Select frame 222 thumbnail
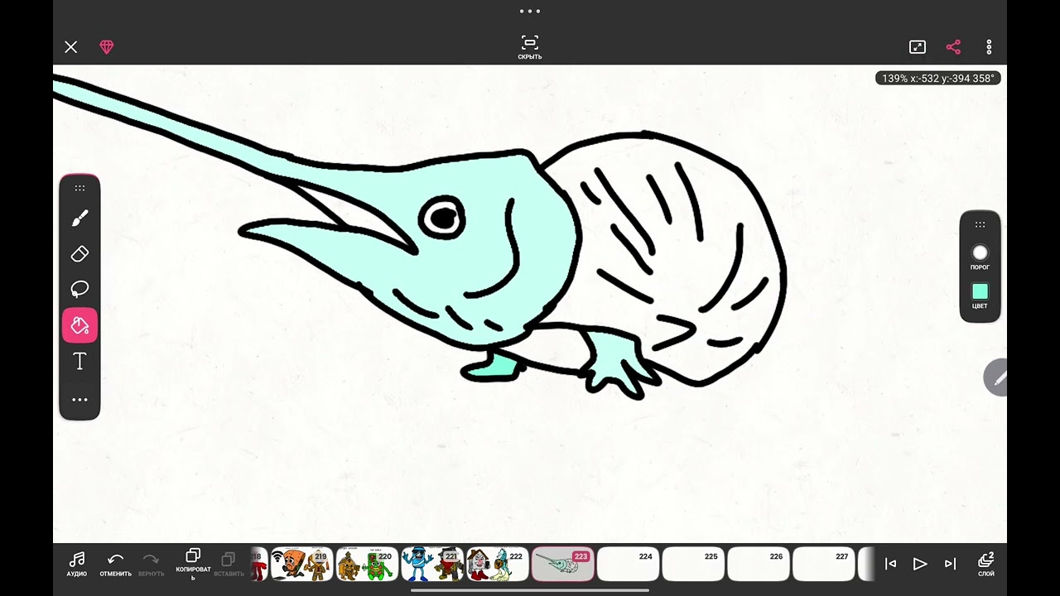 pyautogui.click(x=498, y=564)
